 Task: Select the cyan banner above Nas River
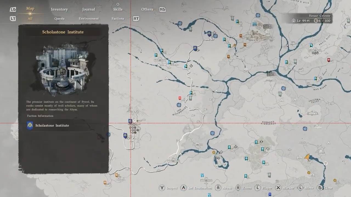[x=315, y=79]
